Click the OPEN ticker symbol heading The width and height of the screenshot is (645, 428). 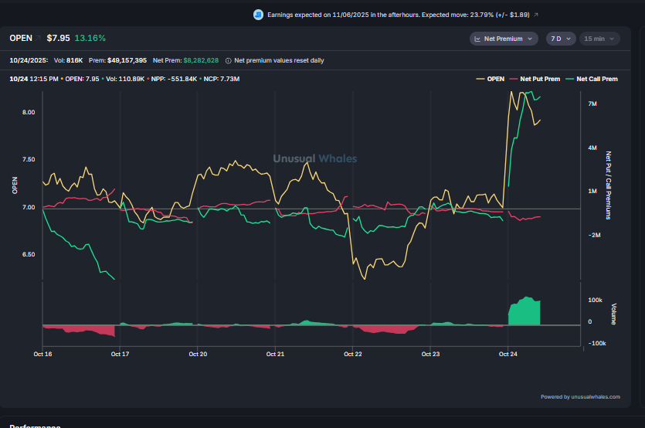coord(21,39)
